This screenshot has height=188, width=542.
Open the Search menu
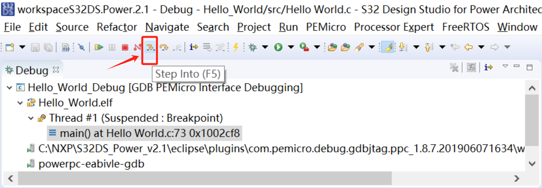pyautogui.click(x=213, y=27)
